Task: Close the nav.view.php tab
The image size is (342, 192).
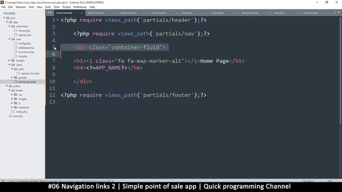Action: [176, 13]
